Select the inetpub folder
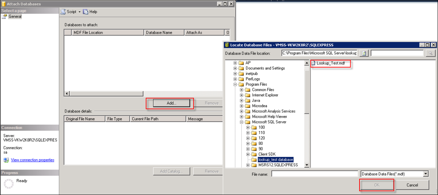438x195 pixels. tap(252, 73)
